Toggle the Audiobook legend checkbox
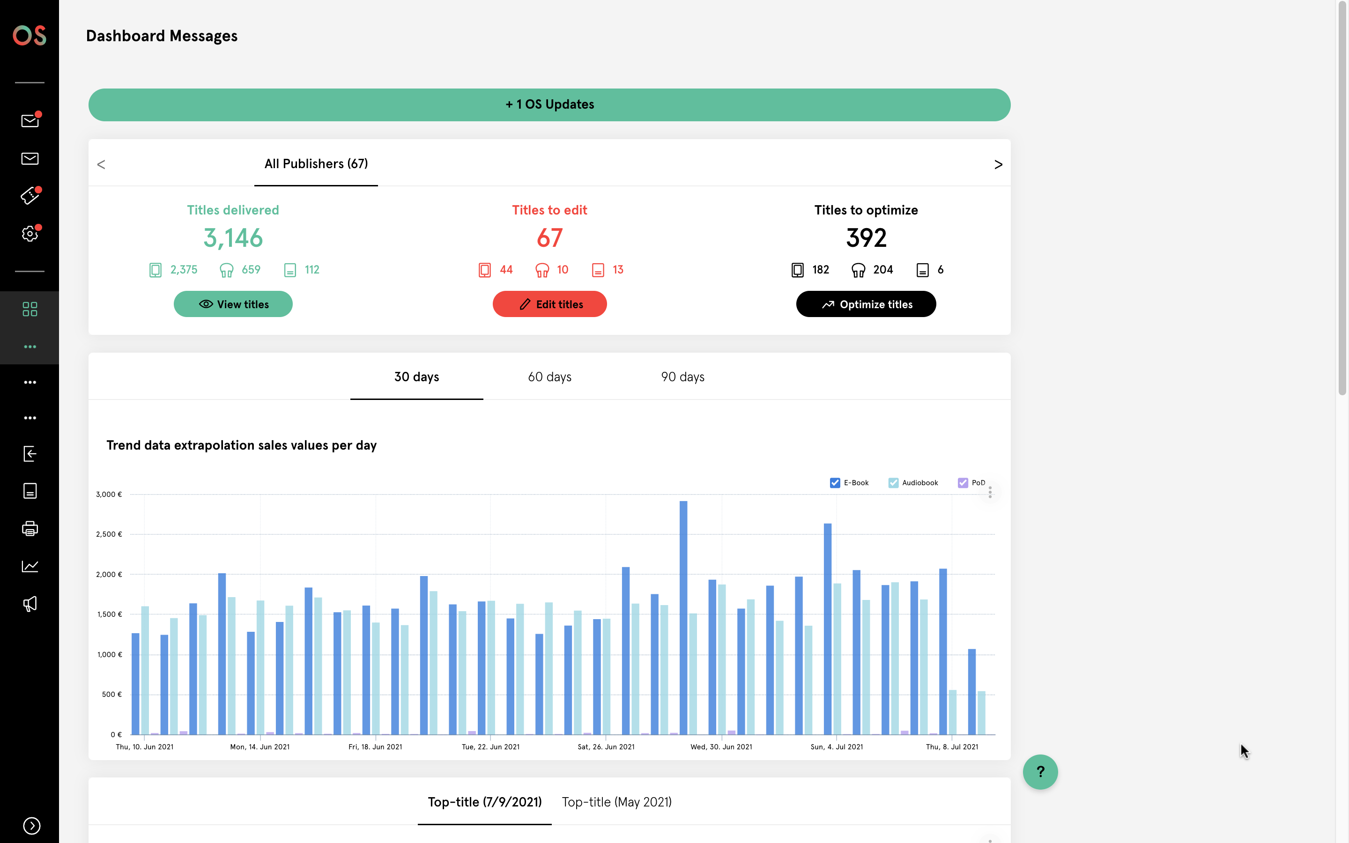This screenshot has height=843, width=1349. 893,483
